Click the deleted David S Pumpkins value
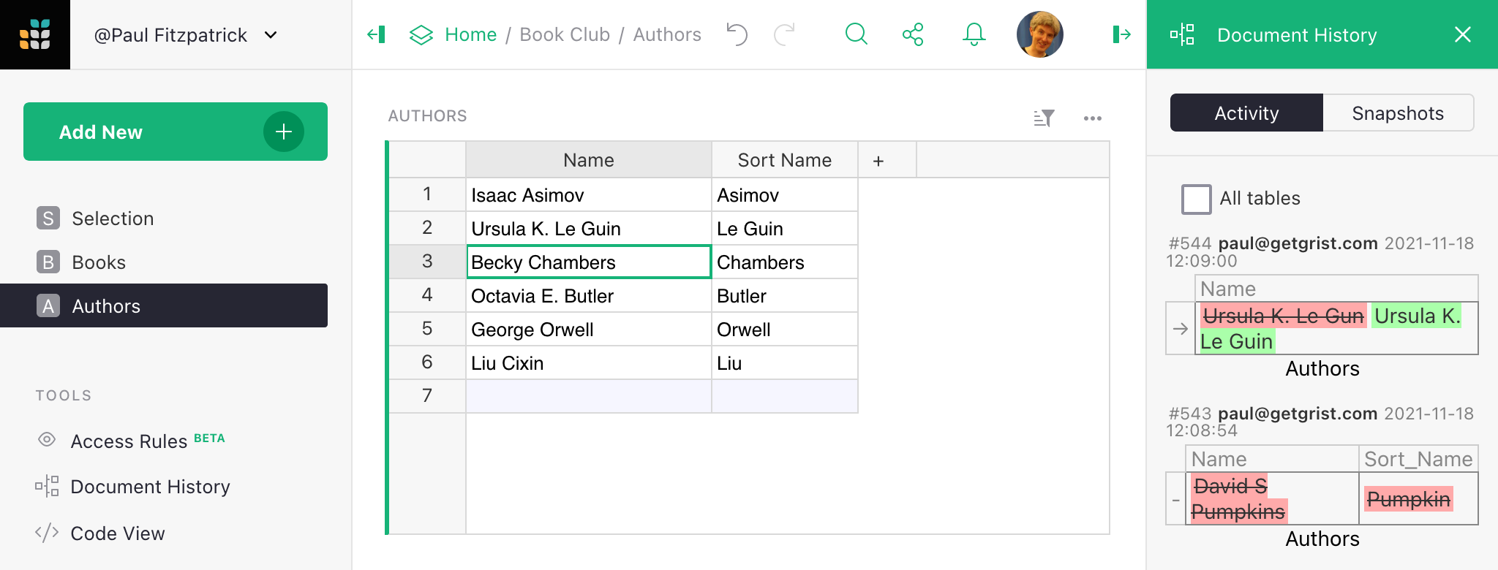The height and width of the screenshot is (570, 1498). (1238, 498)
